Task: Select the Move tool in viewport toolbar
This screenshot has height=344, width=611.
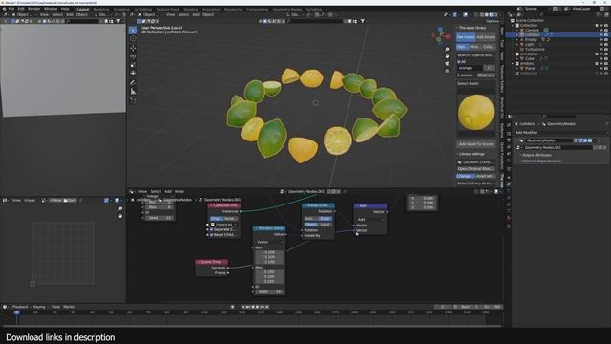Action: click(134, 48)
